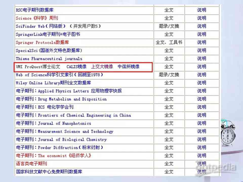This screenshot has width=243, height=182.
Task: Select 全文 cell in 语言类电子期刊 row
Action: point(169,164)
